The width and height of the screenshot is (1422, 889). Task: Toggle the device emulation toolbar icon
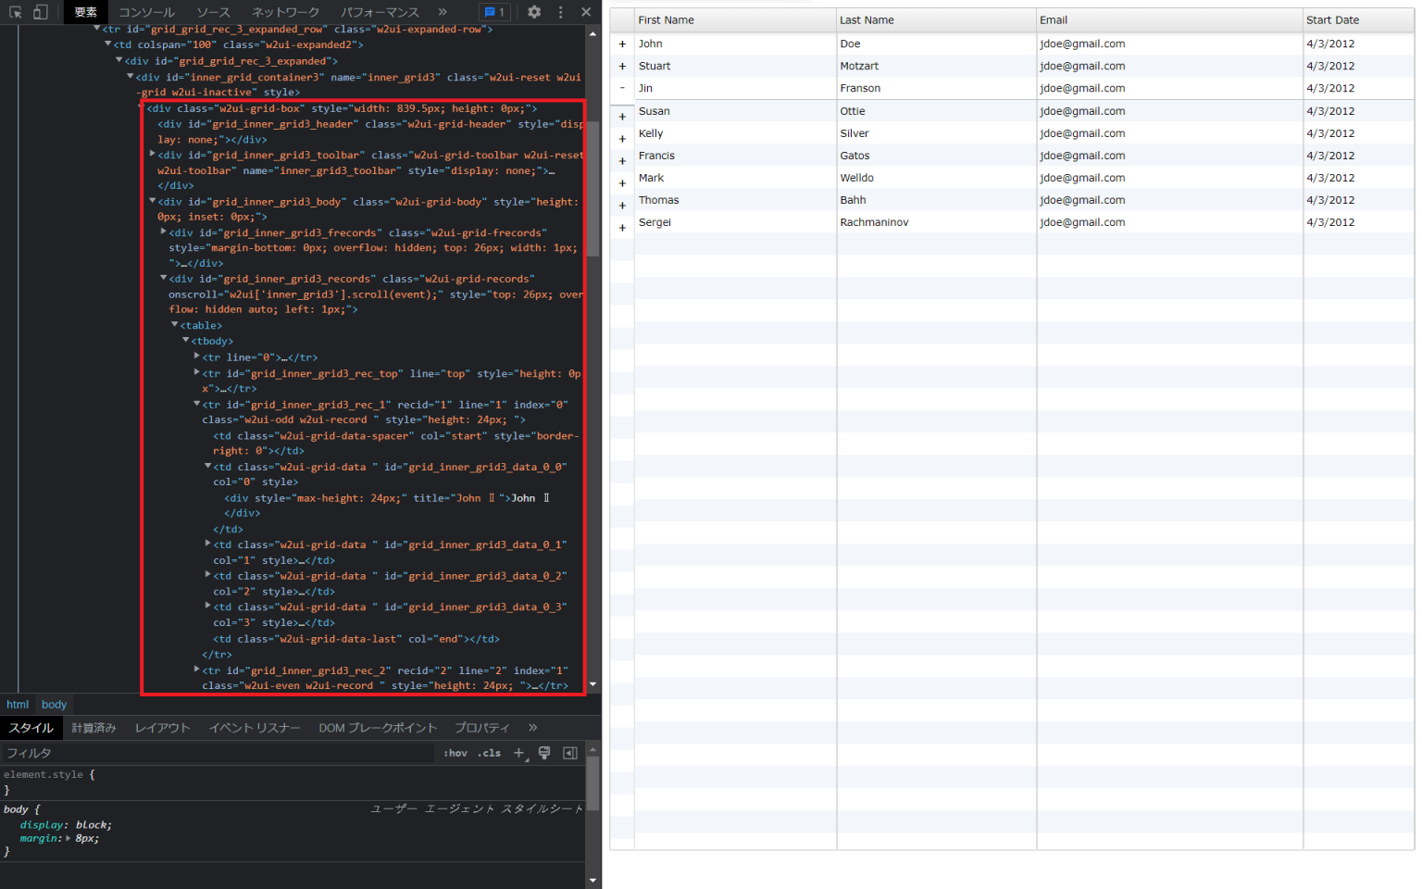[38, 12]
